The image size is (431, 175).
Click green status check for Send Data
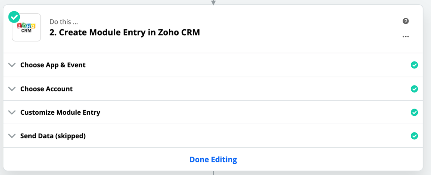(x=414, y=136)
